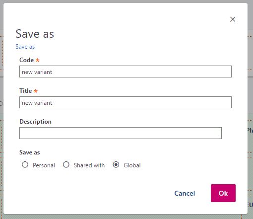This screenshot has height=219, width=253.
Task: Click the bold Title field label
Action: click(25, 91)
